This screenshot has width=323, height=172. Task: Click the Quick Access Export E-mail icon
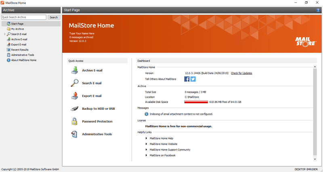pyautogui.click(x=75, y=96)
